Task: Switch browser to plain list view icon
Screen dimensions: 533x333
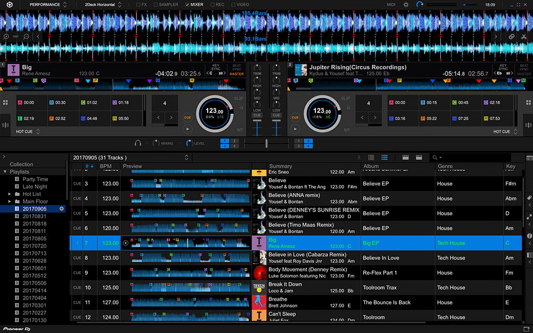Action: 371,157
